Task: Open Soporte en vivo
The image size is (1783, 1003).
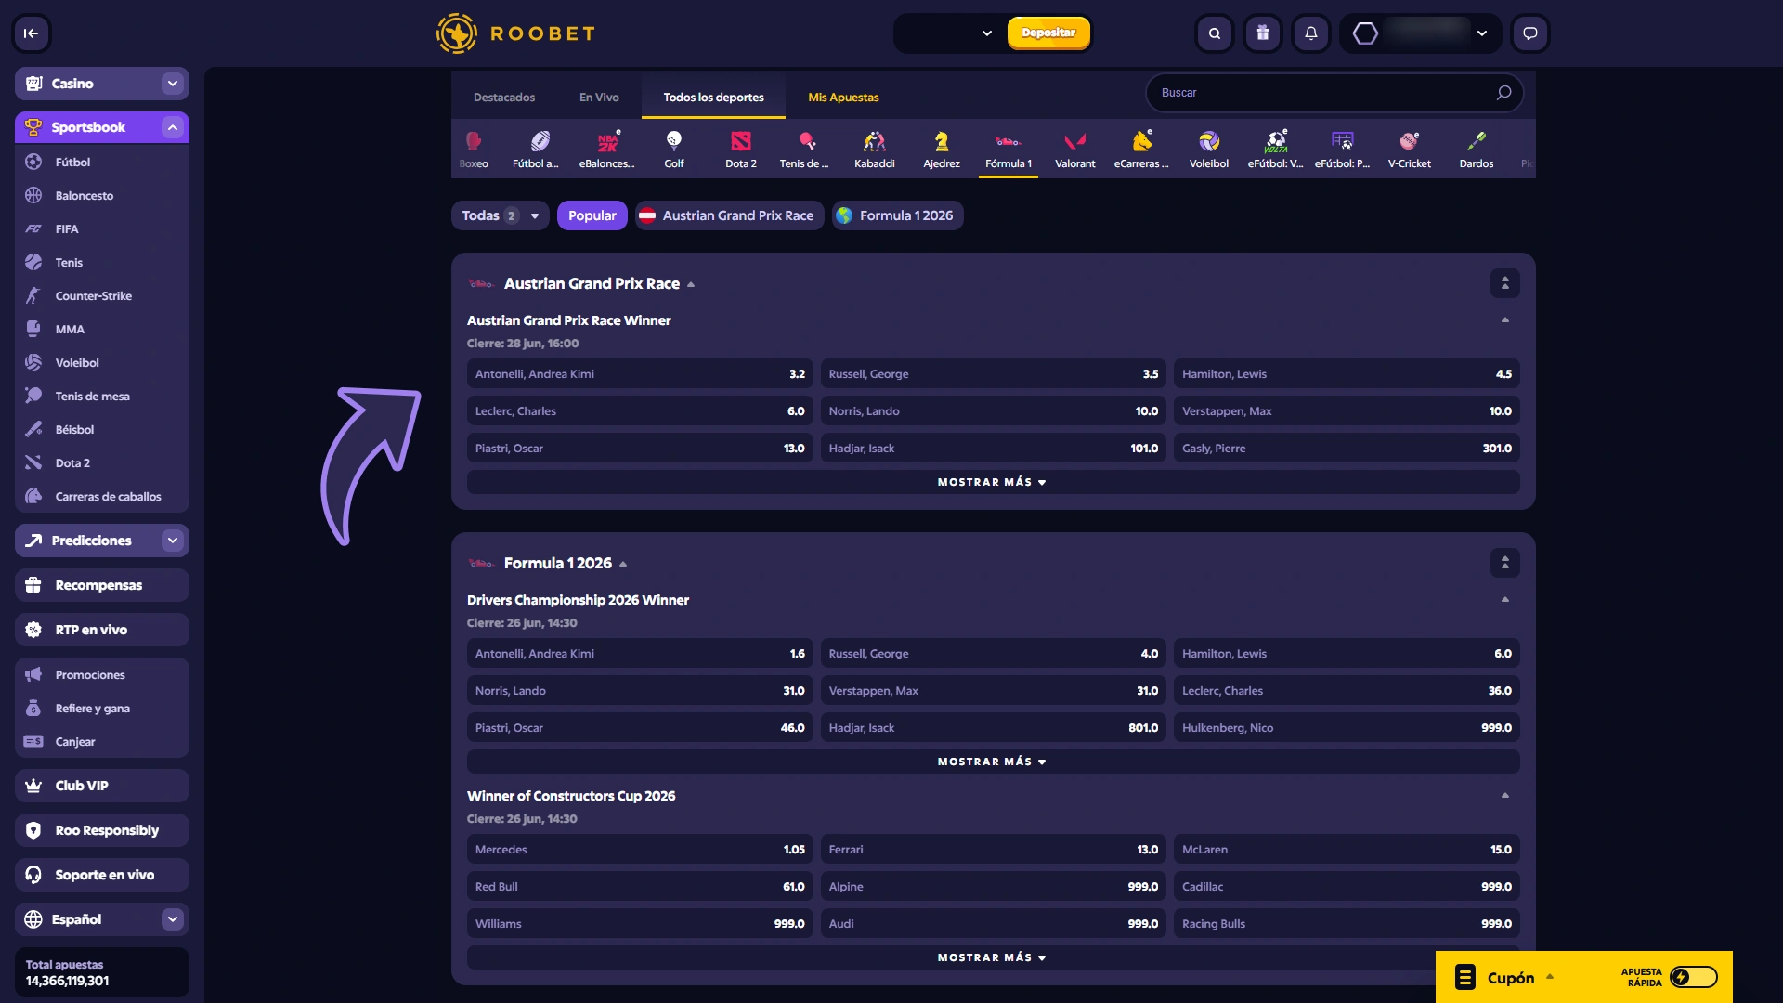Action: (x=102, y=875)
